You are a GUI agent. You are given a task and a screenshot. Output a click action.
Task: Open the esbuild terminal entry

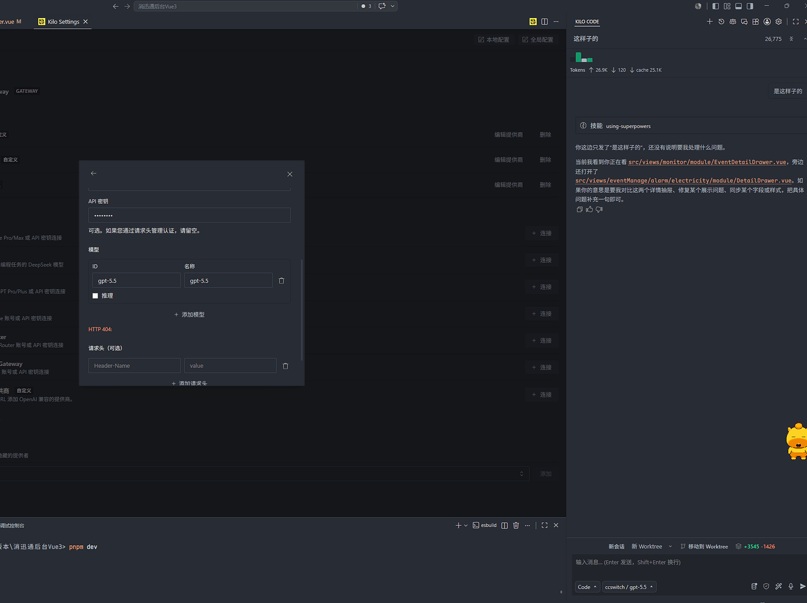pyautogui.click(x=485, y=525)
